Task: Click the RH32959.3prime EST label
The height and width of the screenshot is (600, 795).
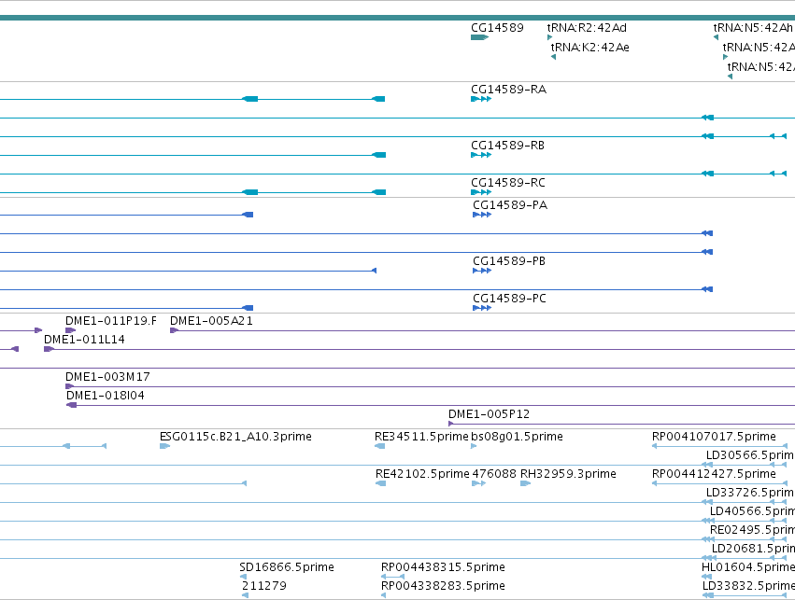Action: [568, 474]
